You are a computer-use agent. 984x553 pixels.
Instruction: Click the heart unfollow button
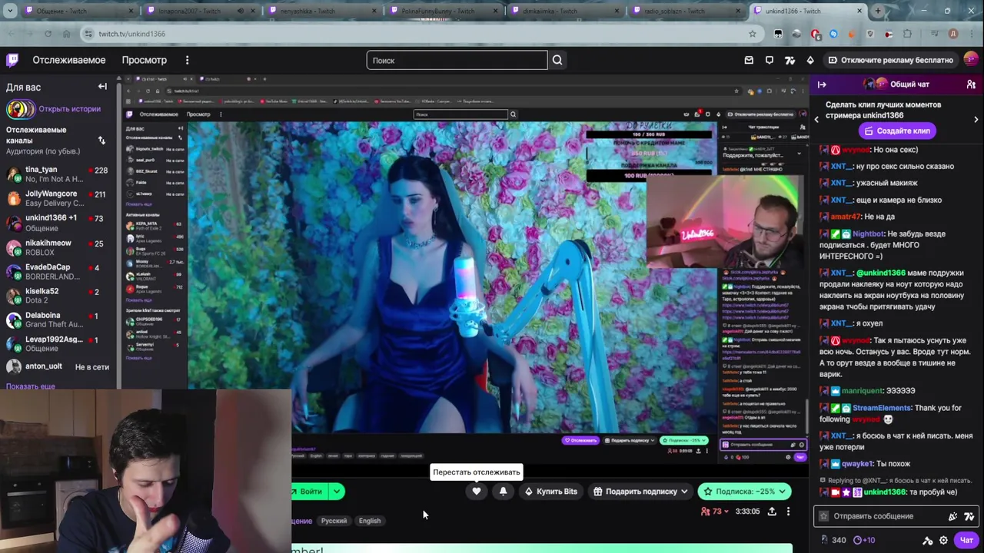pyautogui.click(x=477, y=492)
